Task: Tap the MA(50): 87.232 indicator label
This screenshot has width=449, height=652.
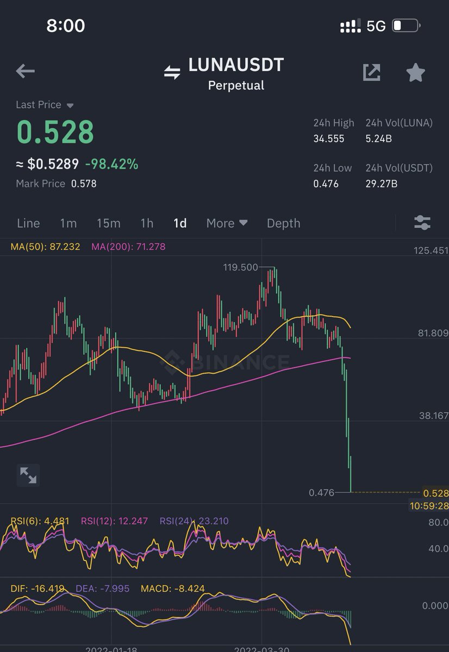Action: [45, 247]
